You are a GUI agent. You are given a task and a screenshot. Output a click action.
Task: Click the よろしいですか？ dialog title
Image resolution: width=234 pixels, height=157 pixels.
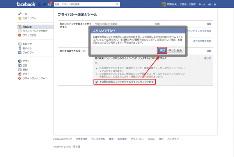coord(104,30)
